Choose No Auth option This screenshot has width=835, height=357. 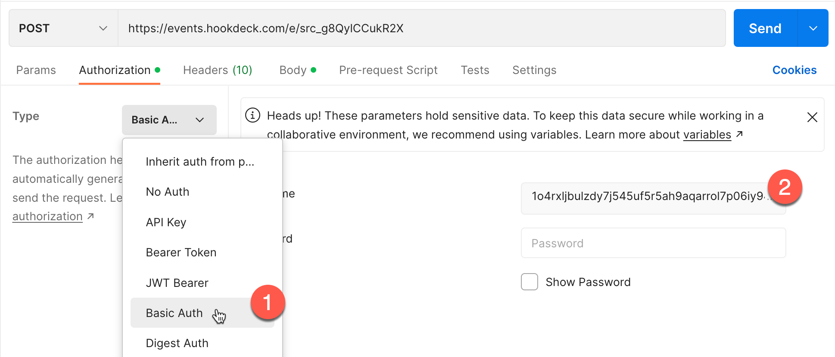click(168, 192)
